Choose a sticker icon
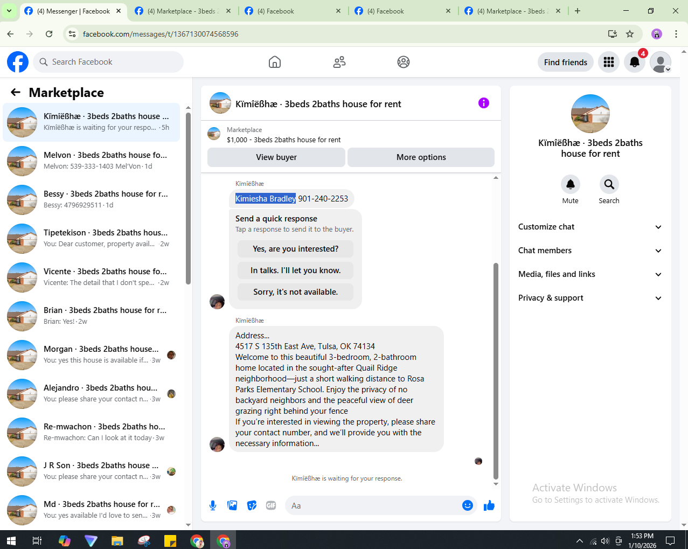Image resolution: width=688 pixels, height=549 pixels. (252, 505)
